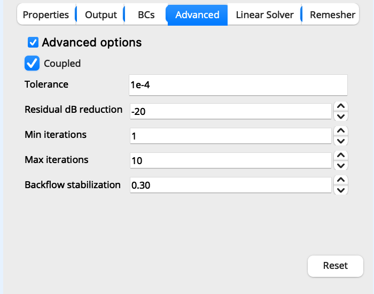Screen dimensions: 374x294
Task: Select the Linear Solver tab
Action: click(x=264, y=14)
